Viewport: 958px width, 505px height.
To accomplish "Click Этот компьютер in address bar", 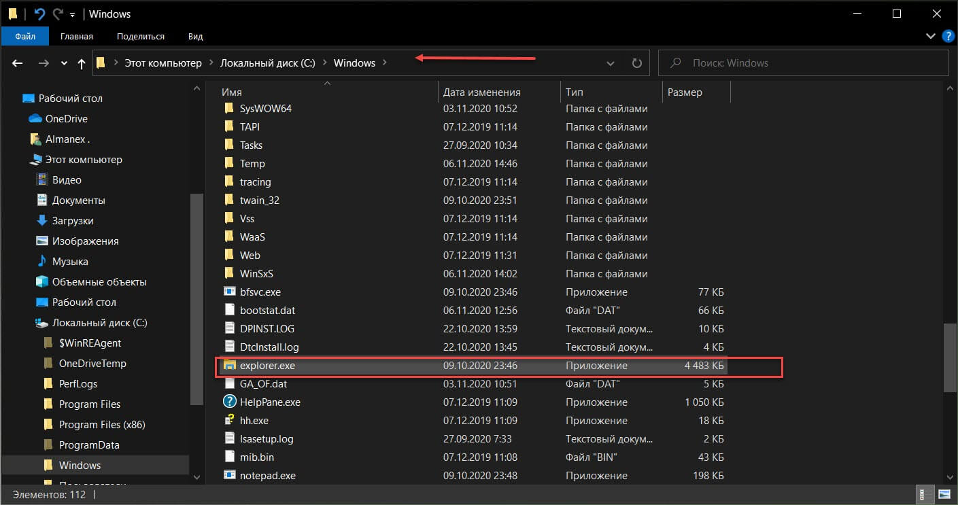I will pos(162,63).
